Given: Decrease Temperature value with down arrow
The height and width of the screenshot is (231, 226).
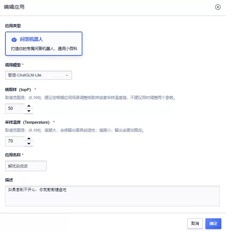Looking at the screenshot, I should 29,144.
